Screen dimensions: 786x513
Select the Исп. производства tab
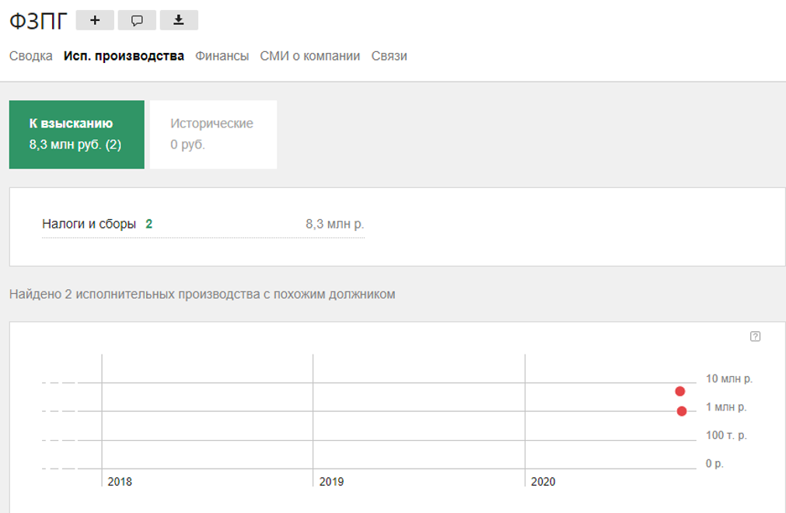point(124,56)
